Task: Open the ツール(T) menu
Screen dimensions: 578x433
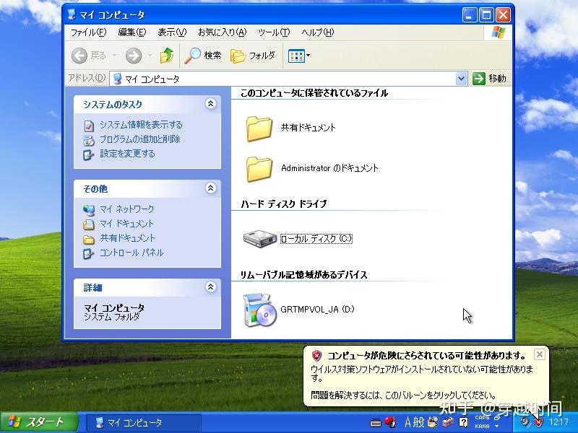Action: 274,32
